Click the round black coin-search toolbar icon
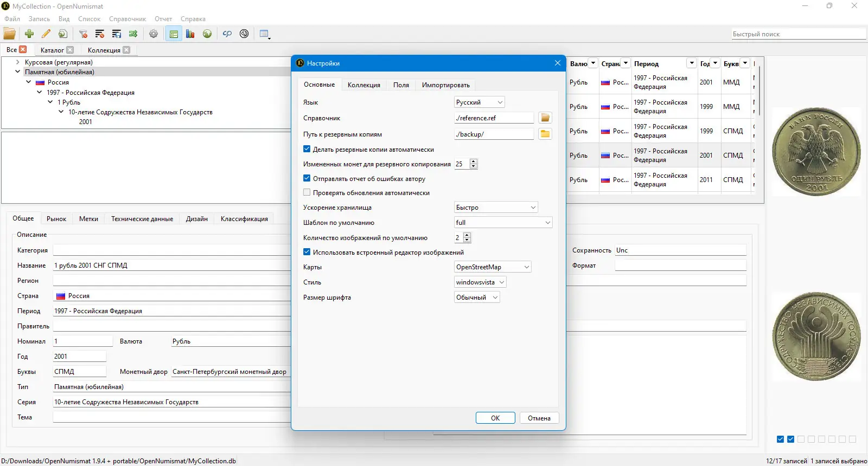868x466 pixels. click(244, 34)
